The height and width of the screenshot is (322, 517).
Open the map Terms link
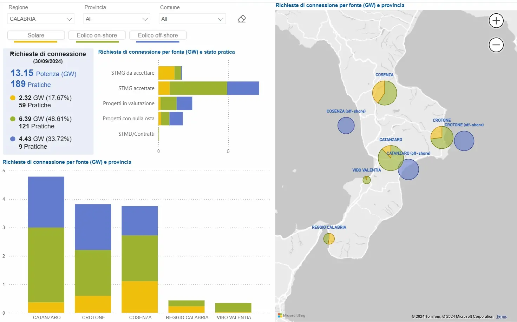[502, 316]
